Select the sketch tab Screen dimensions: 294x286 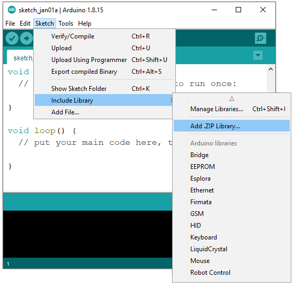point(20,57)
